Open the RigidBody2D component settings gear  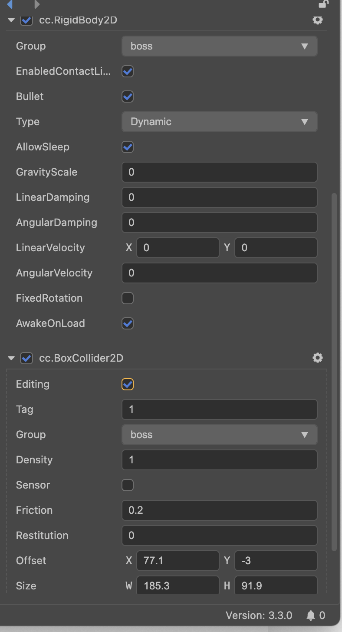(318, 20)
